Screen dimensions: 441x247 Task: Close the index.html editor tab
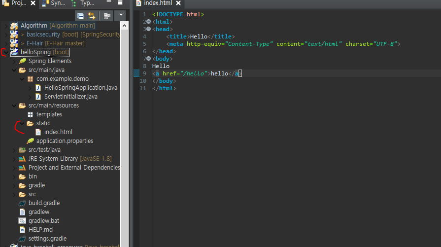[x=178, y=3]
